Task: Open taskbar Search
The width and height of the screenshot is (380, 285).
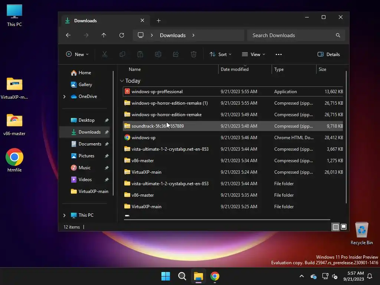Action: (182, 276)
